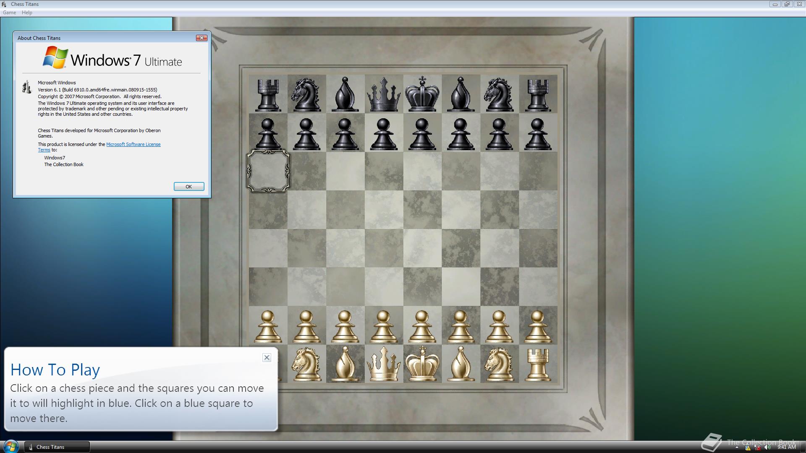
Task: Pick the black bishop on c8
Action: (345, 94)
